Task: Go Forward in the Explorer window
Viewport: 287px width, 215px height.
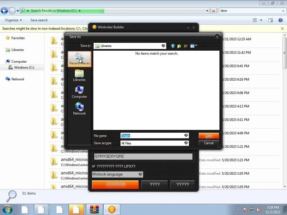Action: [x=12, y=11]
